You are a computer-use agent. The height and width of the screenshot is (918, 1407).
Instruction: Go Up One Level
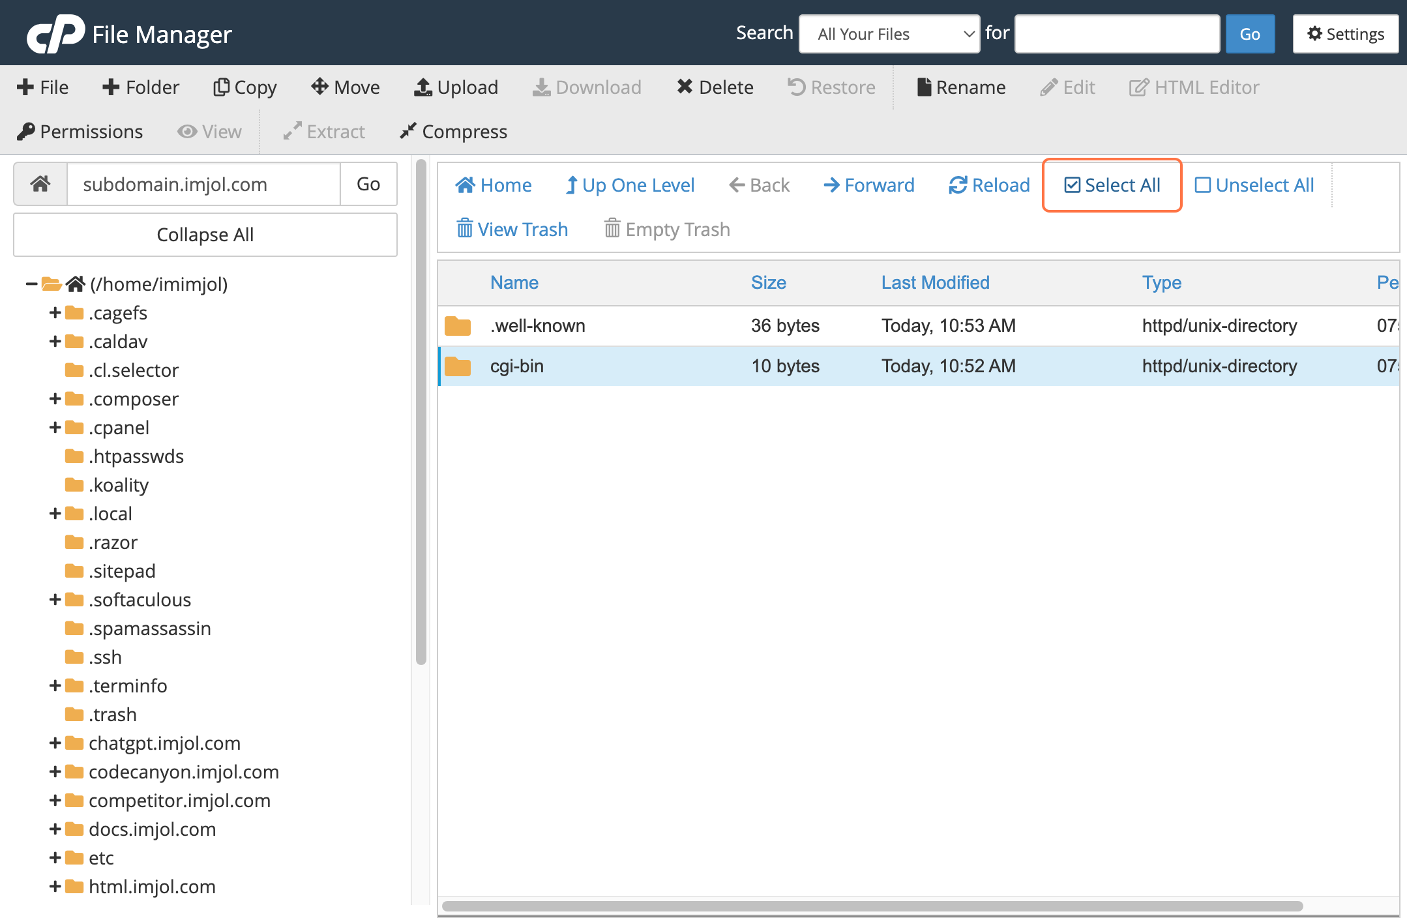[630, 185]
